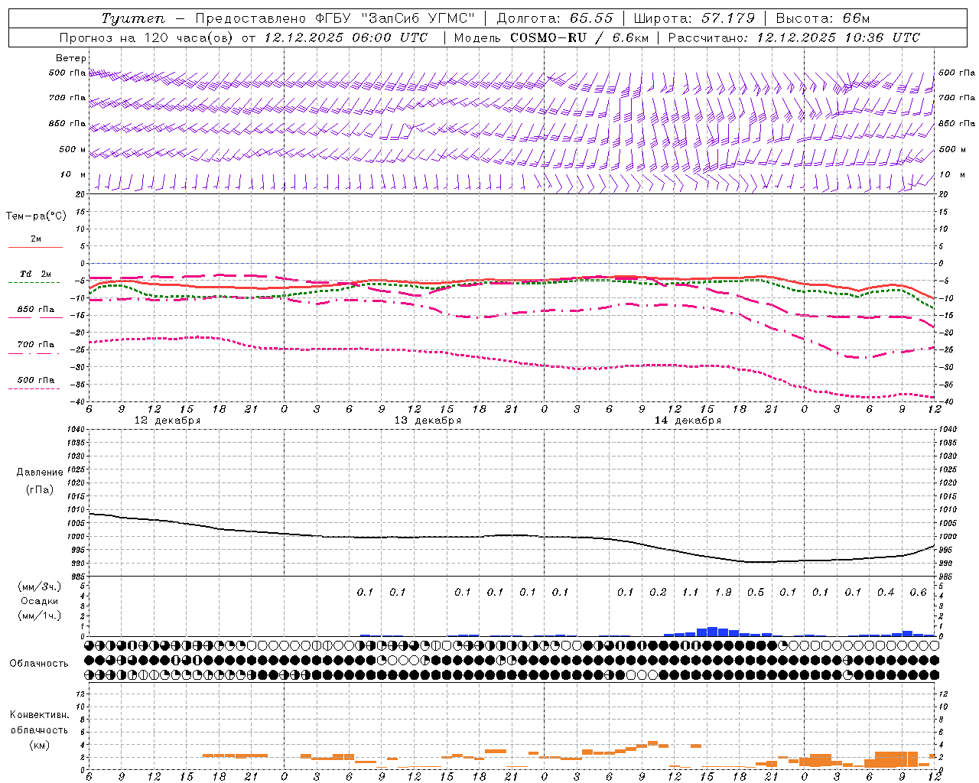Click the date label "13 декабря"

[x=428, y=421]
